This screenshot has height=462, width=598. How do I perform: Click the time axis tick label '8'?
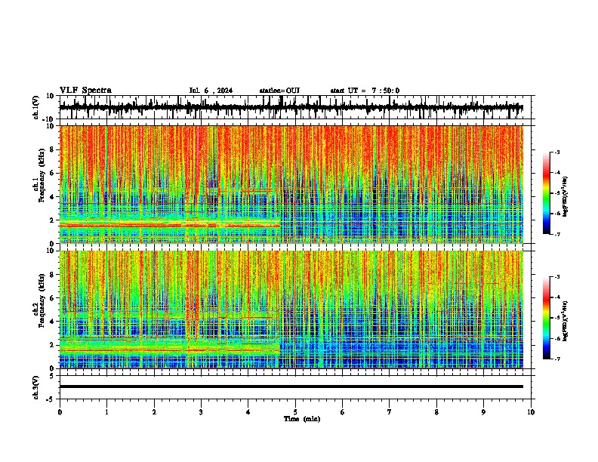(x=436, y=412)
